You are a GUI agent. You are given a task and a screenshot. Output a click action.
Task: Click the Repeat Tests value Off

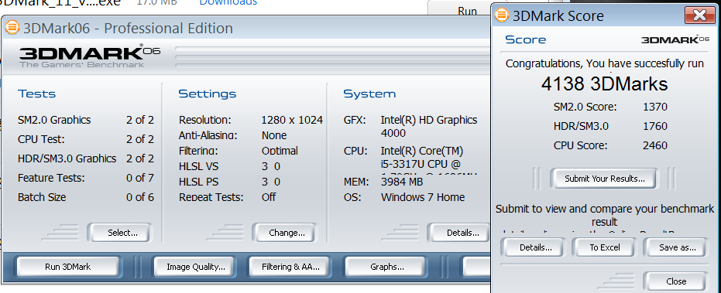(269, 197)
